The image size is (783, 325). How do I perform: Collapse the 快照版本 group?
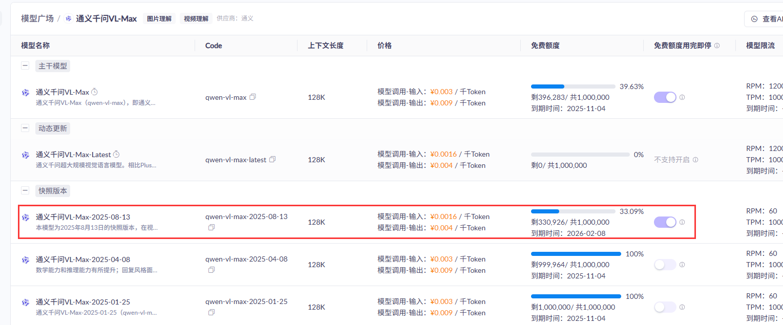click(x=25, y=190)
